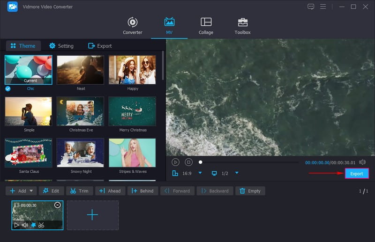Image resolution: width=375 pixels, height=242 pixels.
Task: Select the Merry Christmas theme thumbnail
Action: pyautogui.click(x=132, y=111)
